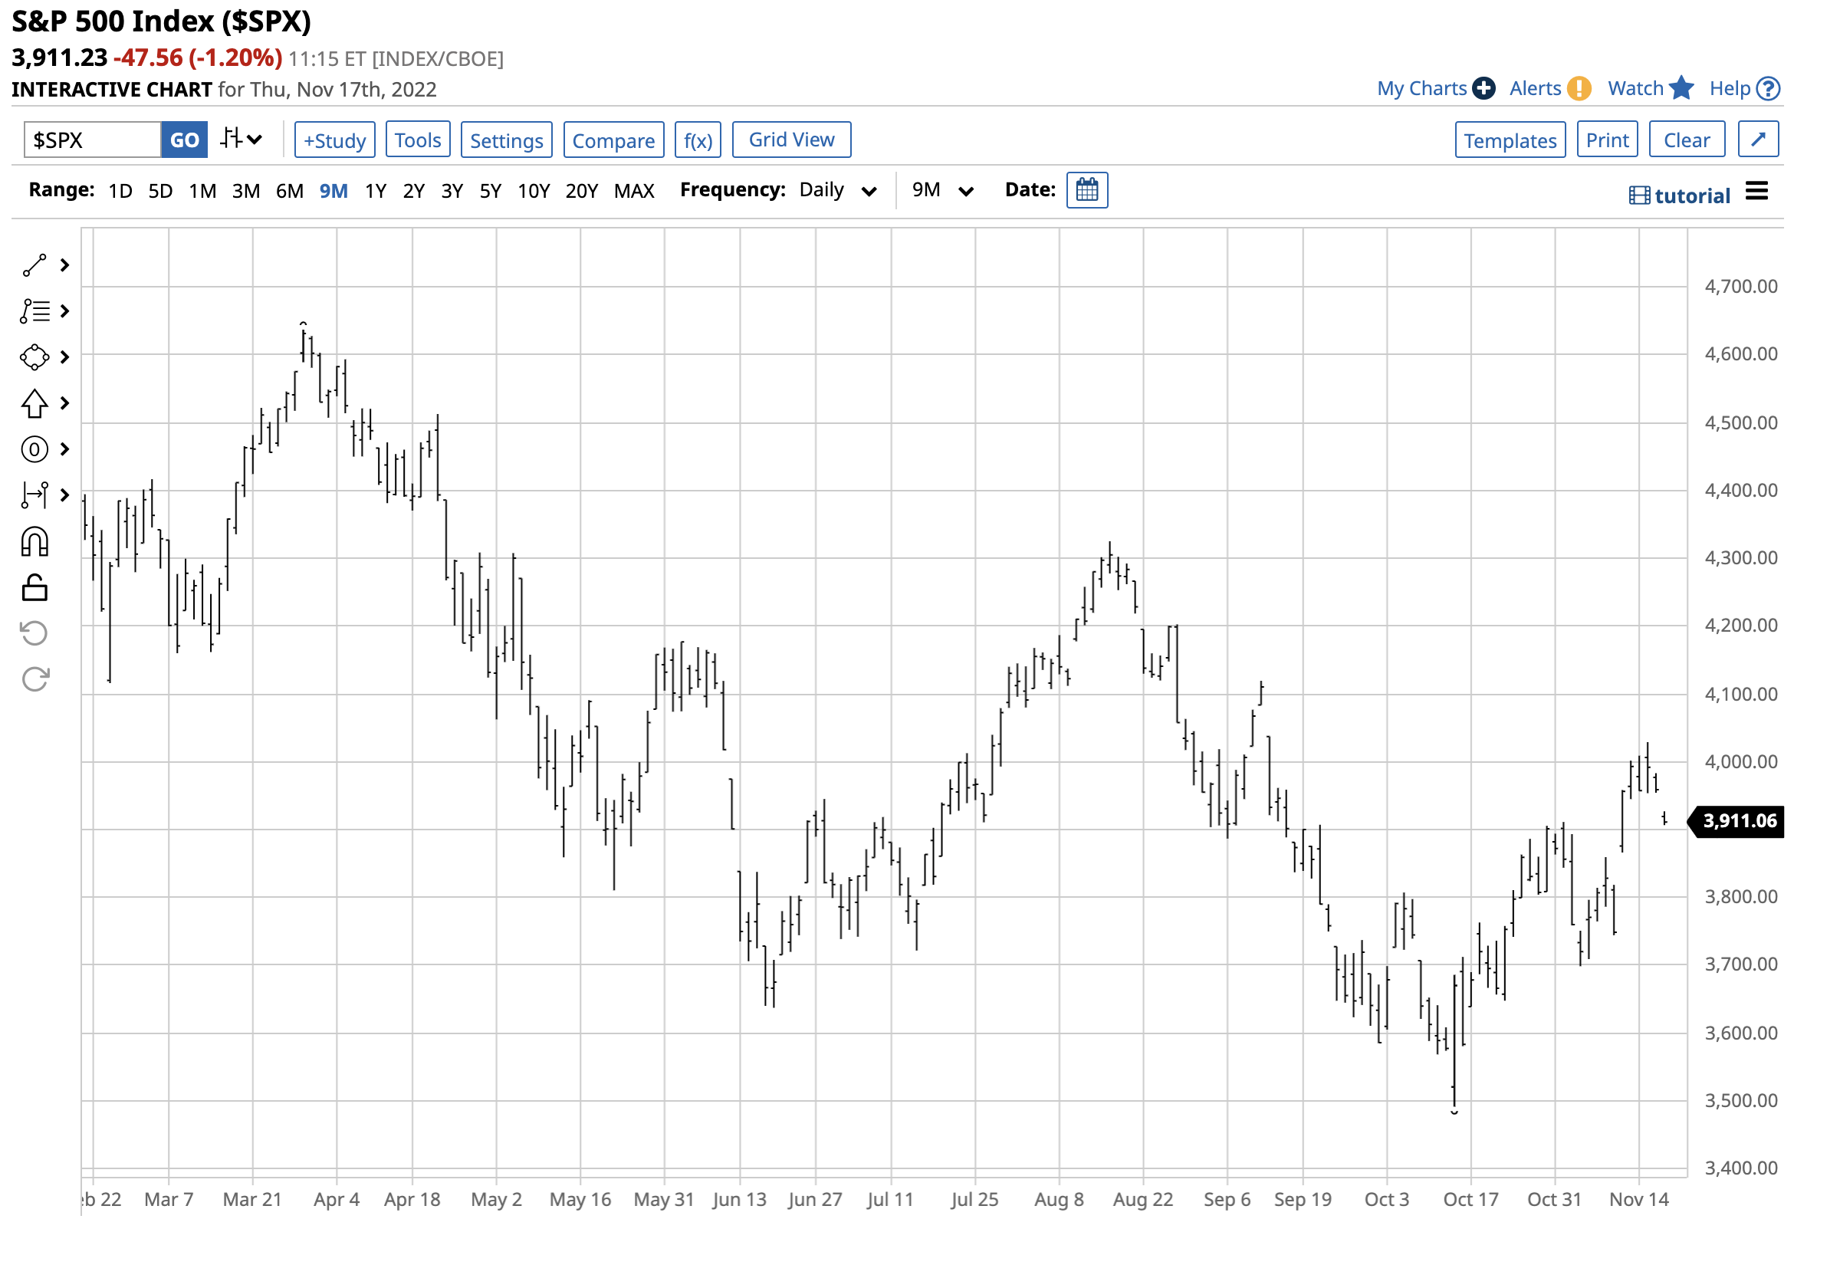Select the 1Y range tab

pyautogui.click(x=376, y=191)
